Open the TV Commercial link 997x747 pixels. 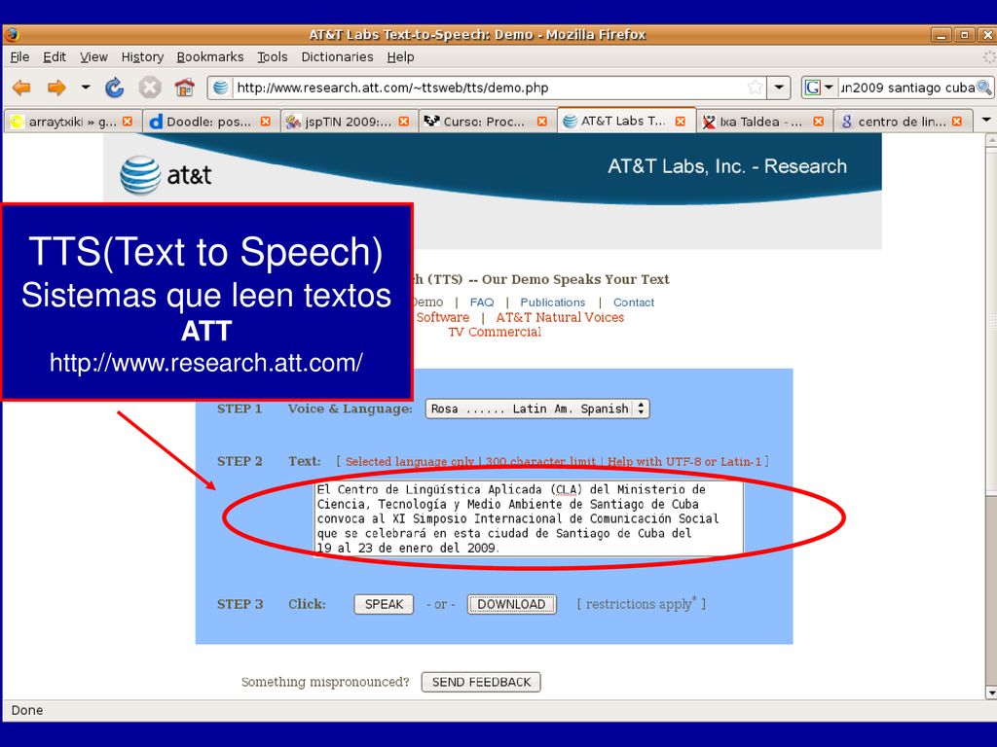click(495, 332)
